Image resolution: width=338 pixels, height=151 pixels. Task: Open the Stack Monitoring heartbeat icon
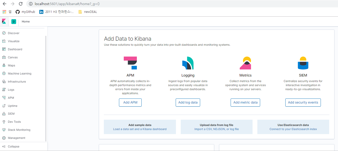point(4,130)
